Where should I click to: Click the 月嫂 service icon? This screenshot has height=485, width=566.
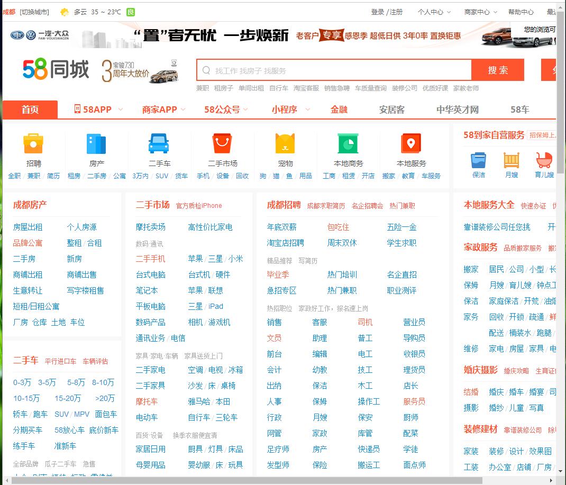pos(512,161)
